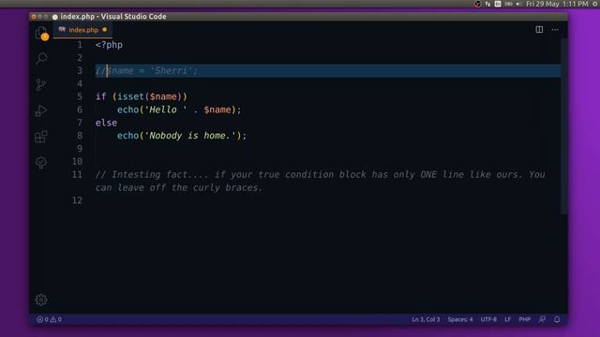The width and height of the screenshot is (600, 337).
Task: Change file encoding UTF-8
Action: (x=488, y=319)
